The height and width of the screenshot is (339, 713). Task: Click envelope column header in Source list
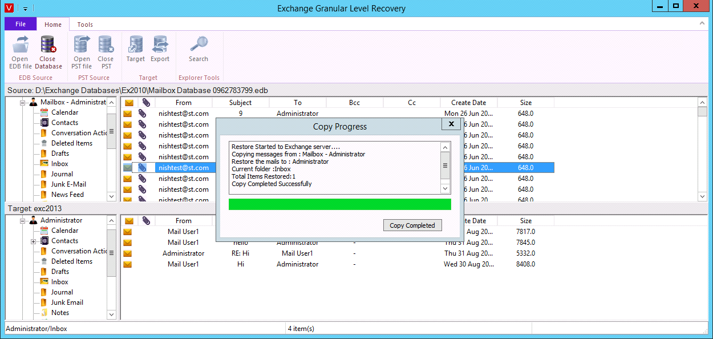tap(129, 103)
